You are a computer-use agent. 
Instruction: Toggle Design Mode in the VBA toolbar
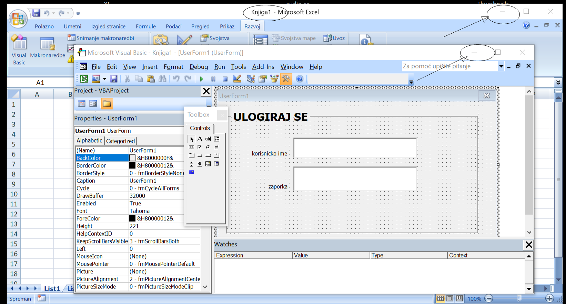click(x=237, y=79)
